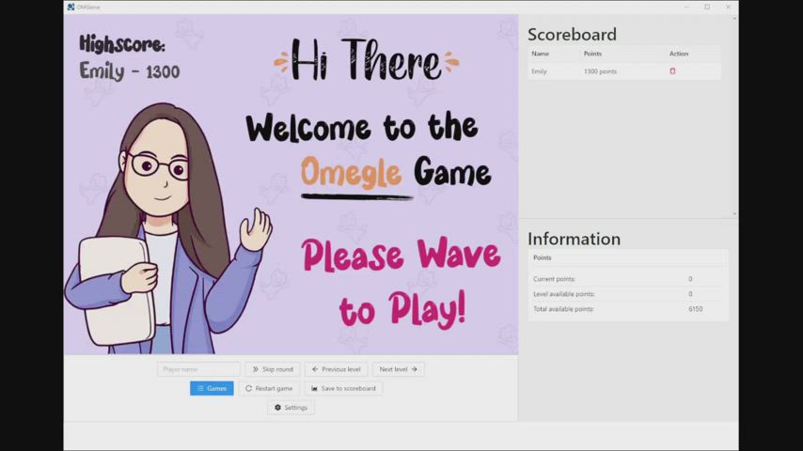Click the 6150 total points value
This screenshot has width=803, height=451.
coord(696,309)
